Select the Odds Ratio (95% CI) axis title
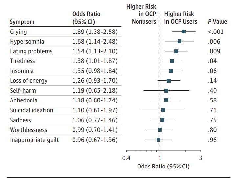 point(163,166)
